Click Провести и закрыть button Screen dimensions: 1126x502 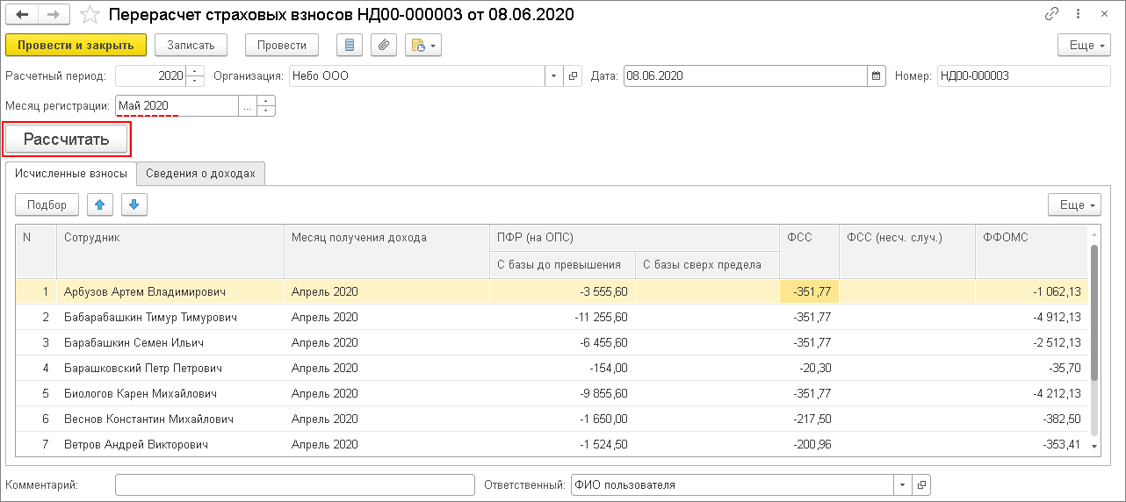pos(76,46)
